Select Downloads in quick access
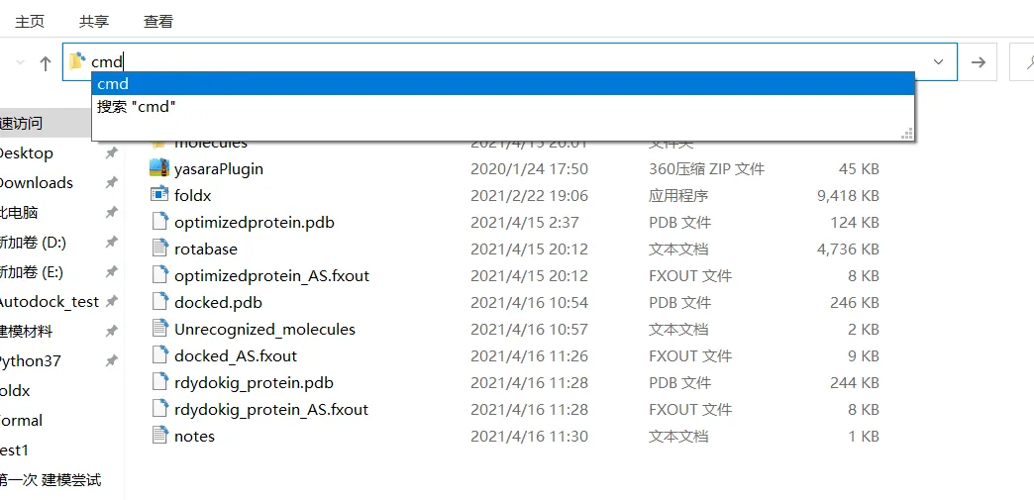The width and height of the screenshot is (1034, 500). 37,183
